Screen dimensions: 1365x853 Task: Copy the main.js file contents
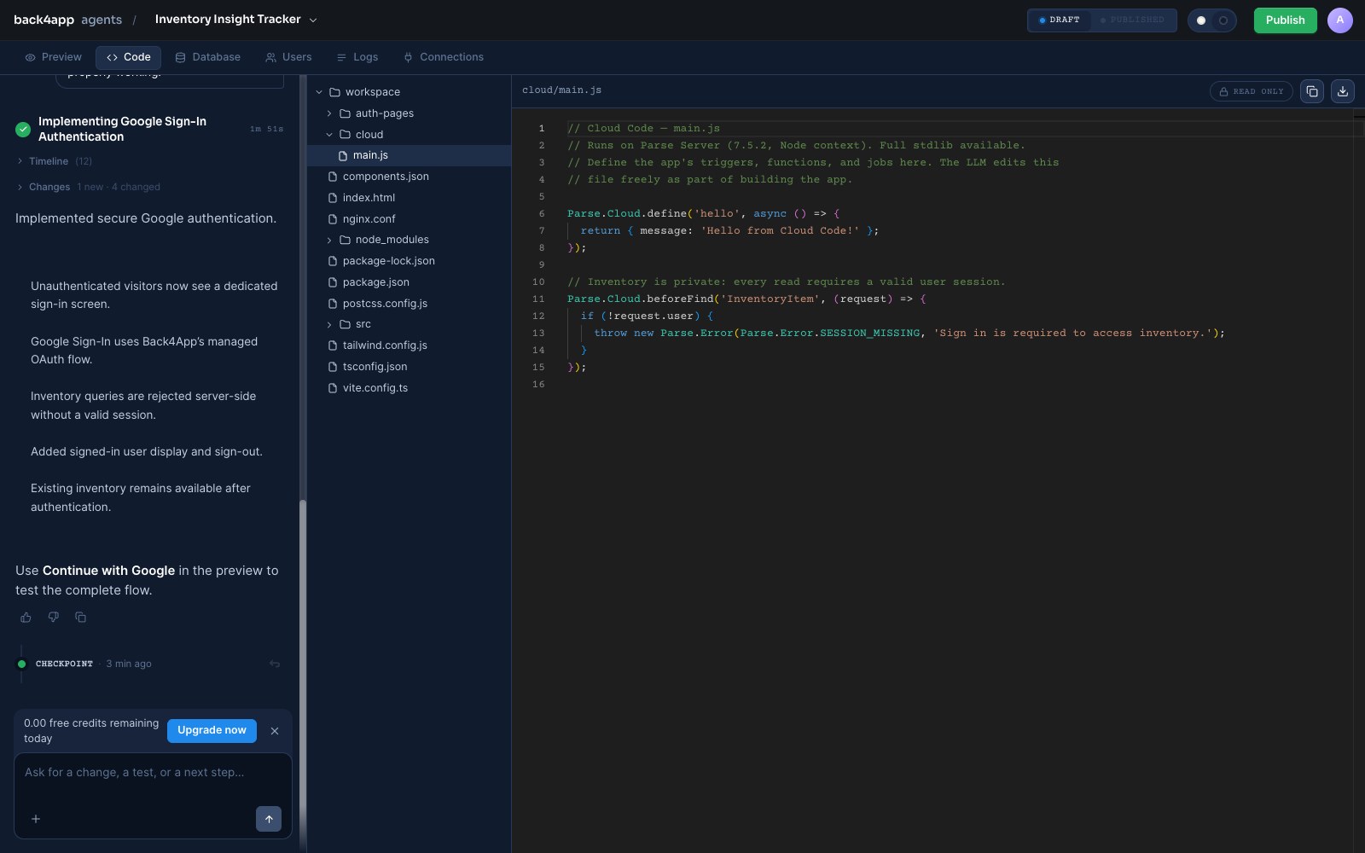1312,91
